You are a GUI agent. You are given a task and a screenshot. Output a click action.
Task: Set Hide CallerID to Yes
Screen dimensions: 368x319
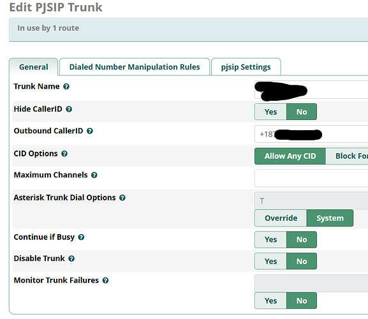(270, 112)
